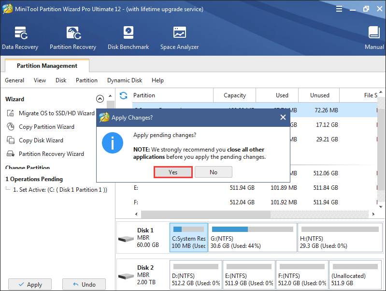Image resolution: width=386 pixels, height=291 pixels.
Task: Open the Disk menu
Action: click(61, 80)
